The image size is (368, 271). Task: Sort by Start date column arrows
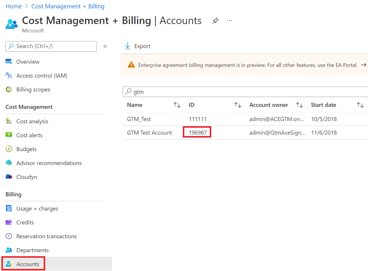[x=360, y=105]
